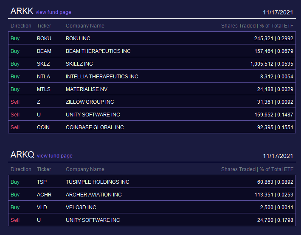301x235 pixels.
Task: Click value 24,488 | 0.0029
Action: (x=275, y=89)
